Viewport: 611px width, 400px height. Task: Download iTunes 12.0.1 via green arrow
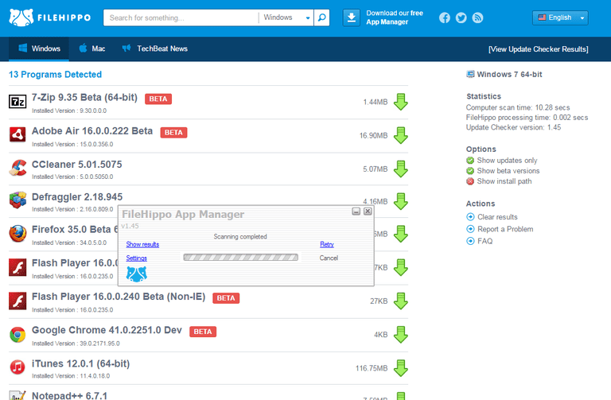coord(401,368)
